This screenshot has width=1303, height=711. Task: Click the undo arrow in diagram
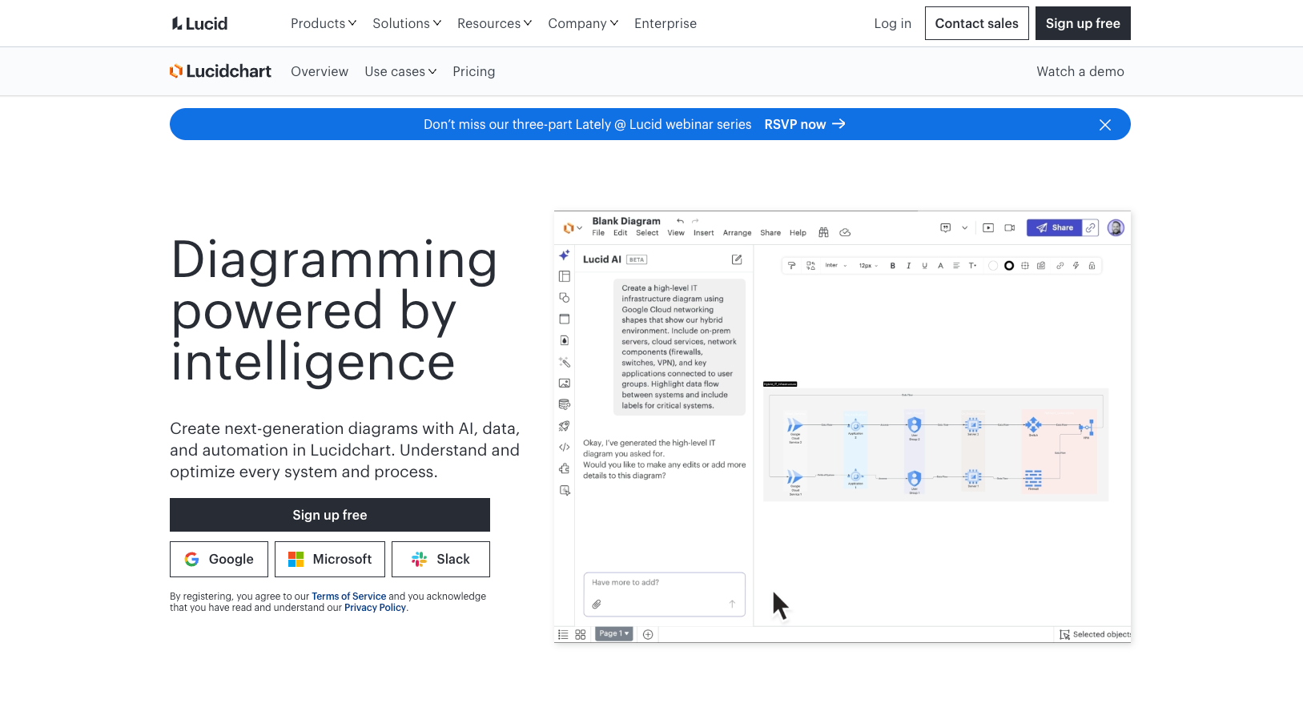point(680,221)
